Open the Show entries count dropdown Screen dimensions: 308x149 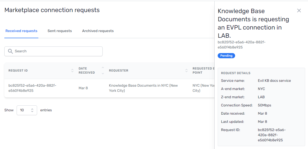tap(27, 110)
